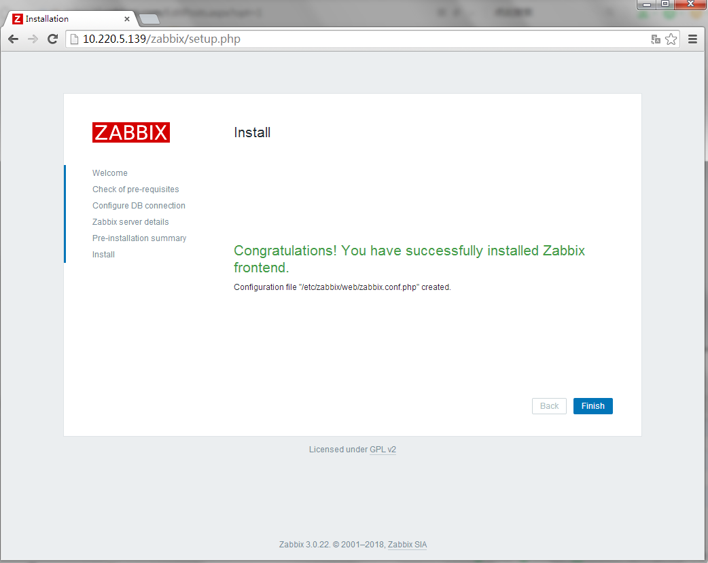Click the Finish button
The width and height of the screenshot is (708, 563).
click(x=593, y=406)
